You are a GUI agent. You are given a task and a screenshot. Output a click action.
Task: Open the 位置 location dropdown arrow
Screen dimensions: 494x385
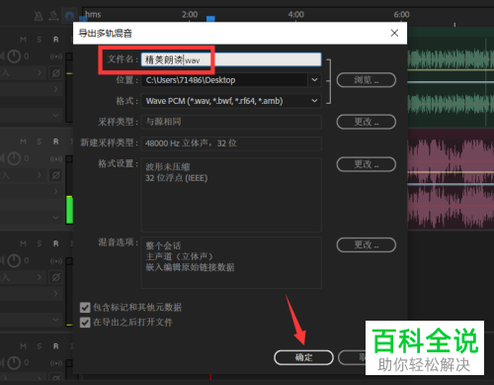coord(314,80)
